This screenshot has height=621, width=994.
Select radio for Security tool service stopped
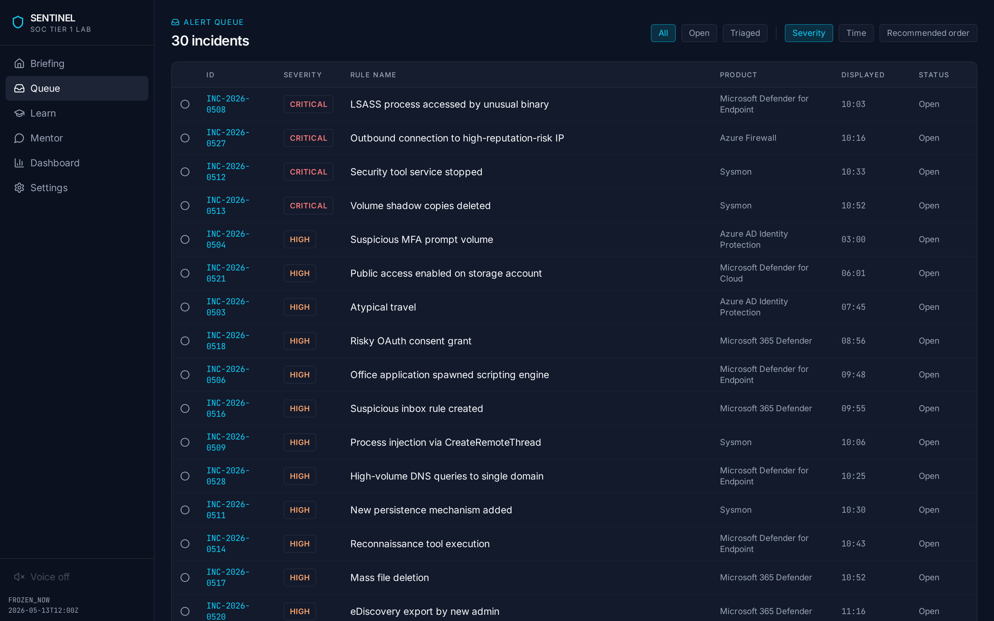185,172
